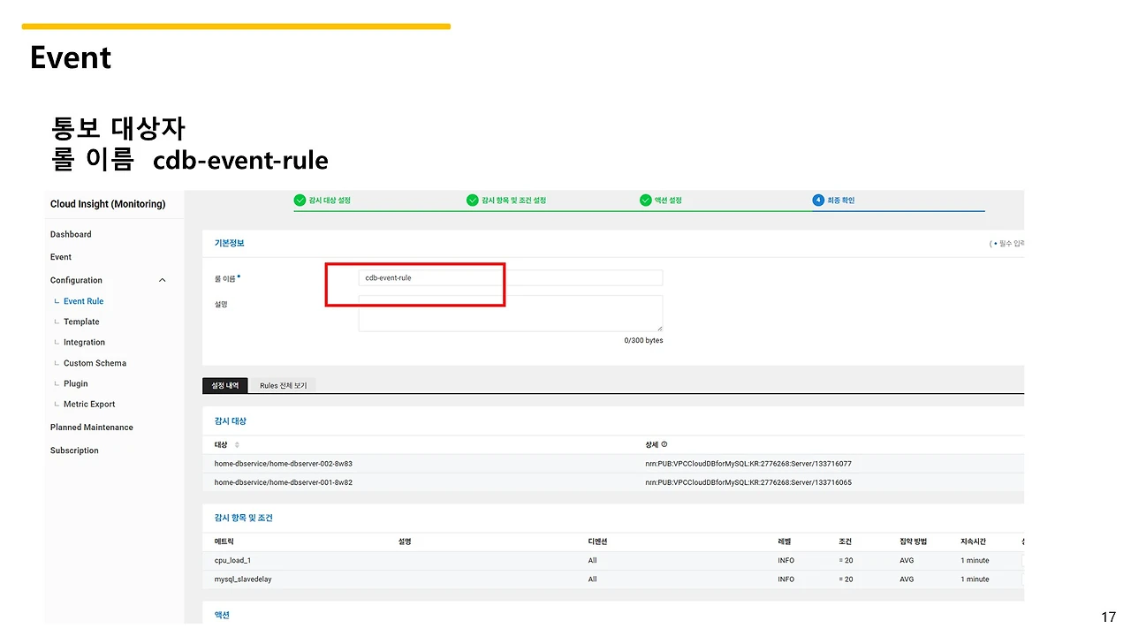Click the mysql_slavedelay metric row
This screenshot has height=636, width=1131.
click(613, 579)
